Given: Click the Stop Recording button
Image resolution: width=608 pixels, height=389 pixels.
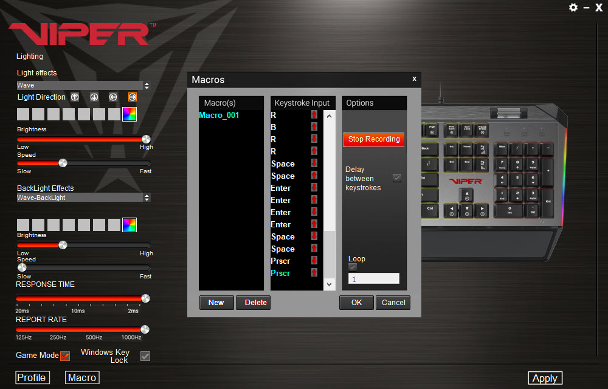Looking at the screenshot, I should 374,139.
